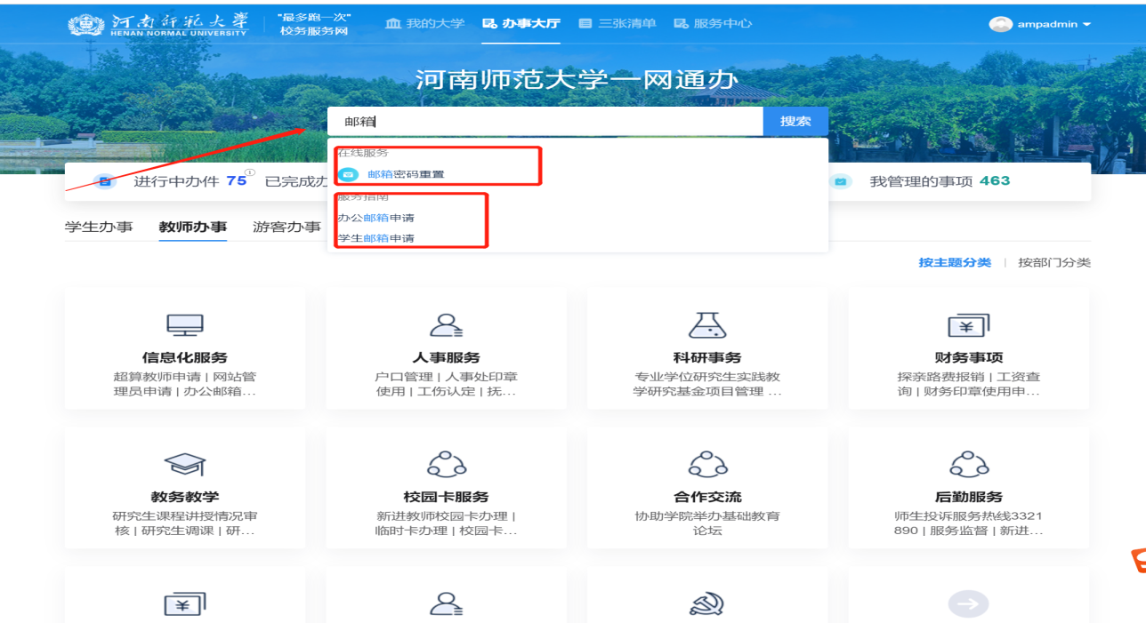The image size is (1146, 623).
Task: Switch to 按部门分类 view
Action: [x=1053, y=262]
